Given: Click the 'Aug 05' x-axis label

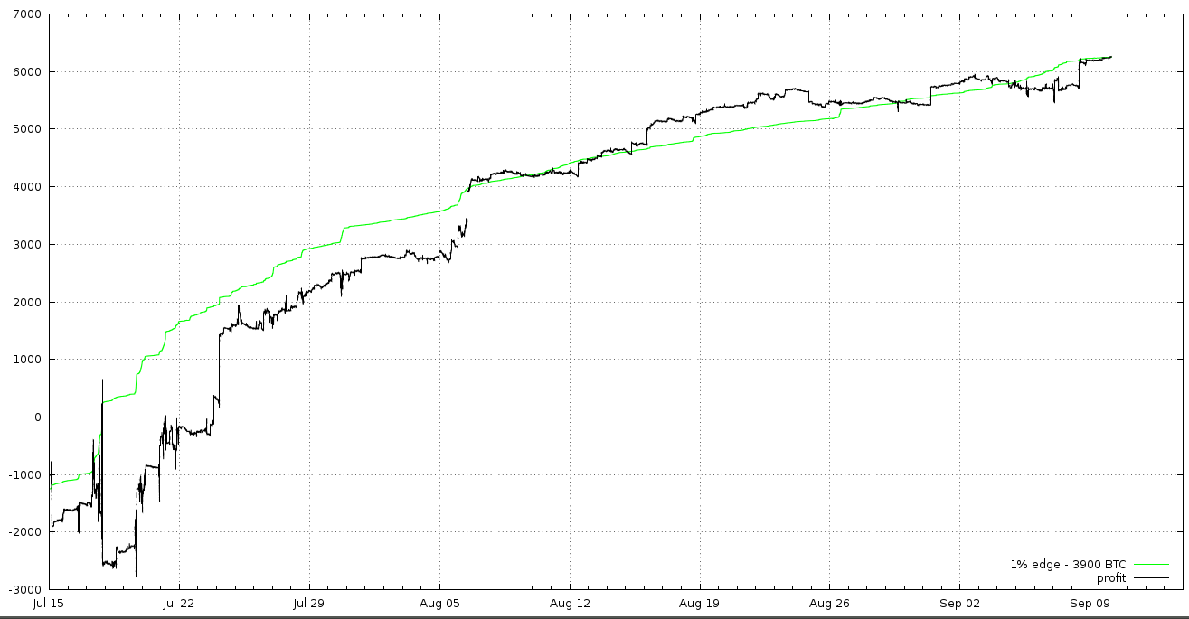Looking at the screenshot, I should [x=439, y=602].
